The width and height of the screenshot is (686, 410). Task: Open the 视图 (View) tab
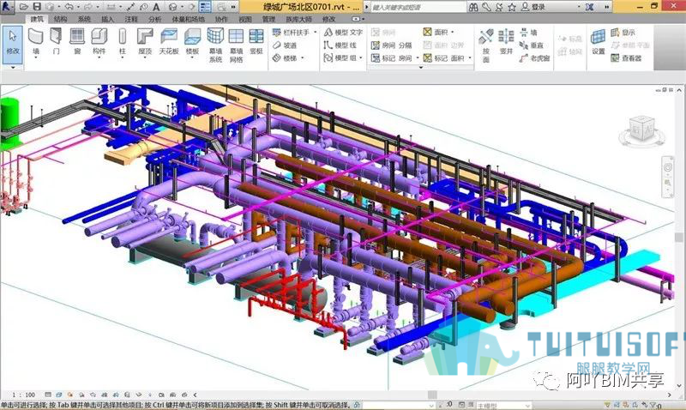coord(245,19)
